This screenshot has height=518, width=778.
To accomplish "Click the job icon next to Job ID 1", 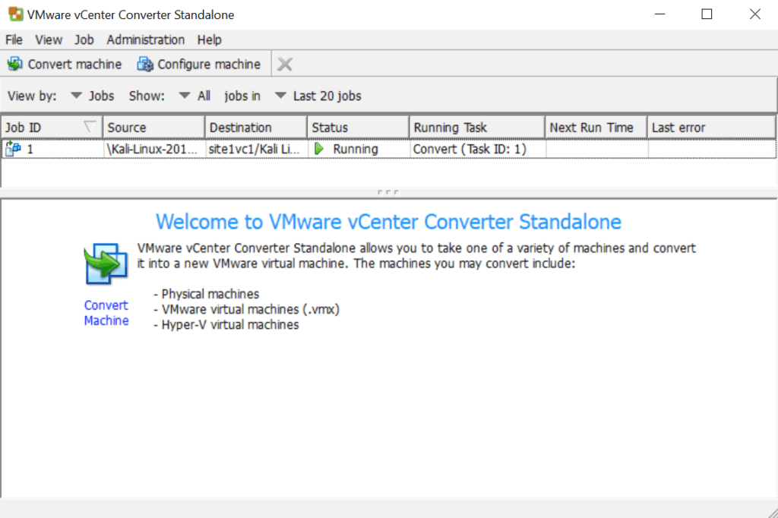I will tap(13, 148).
